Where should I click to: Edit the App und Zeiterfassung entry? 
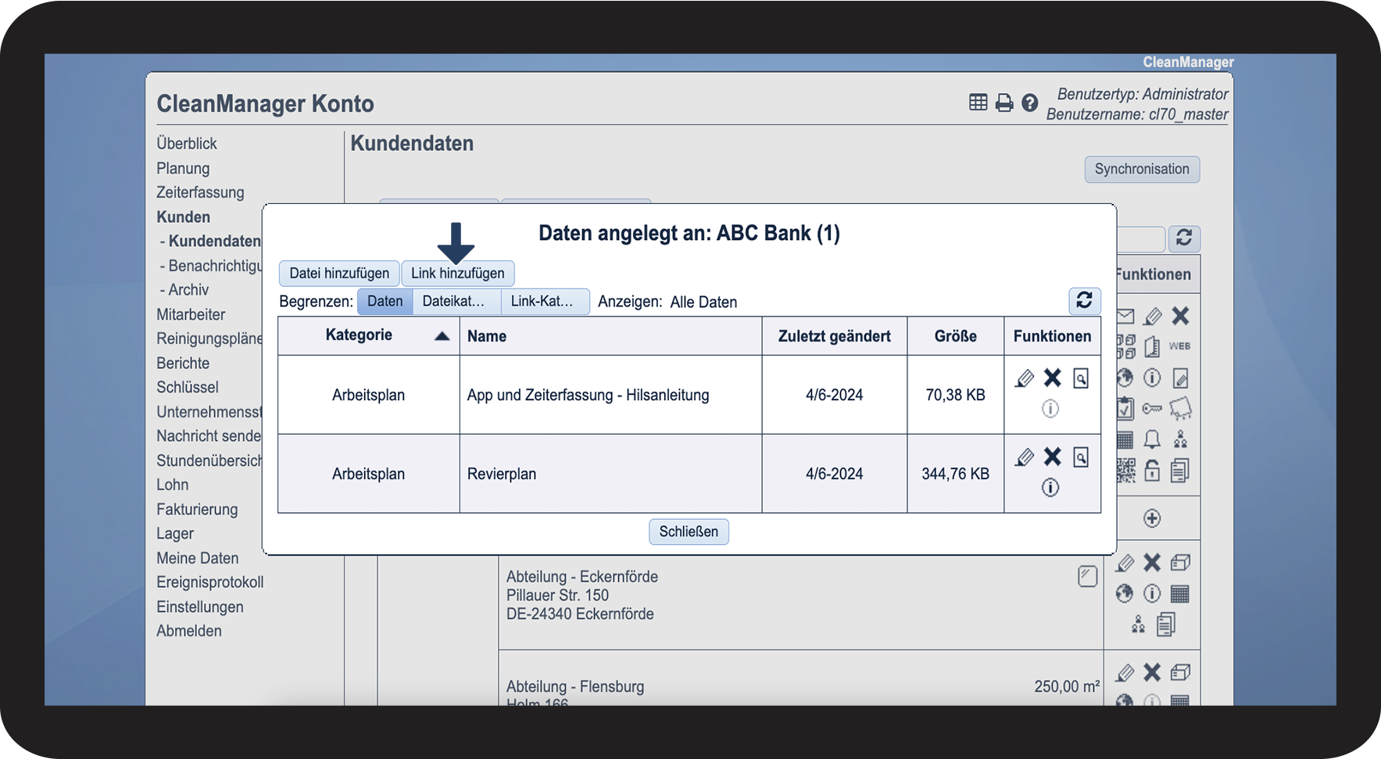[x=1025, y=379]
